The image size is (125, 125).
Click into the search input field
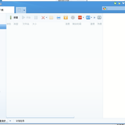tap(116, 8)
